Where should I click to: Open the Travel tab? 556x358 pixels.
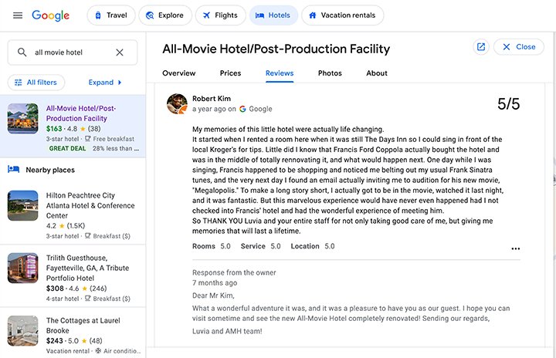coord(111,15)
